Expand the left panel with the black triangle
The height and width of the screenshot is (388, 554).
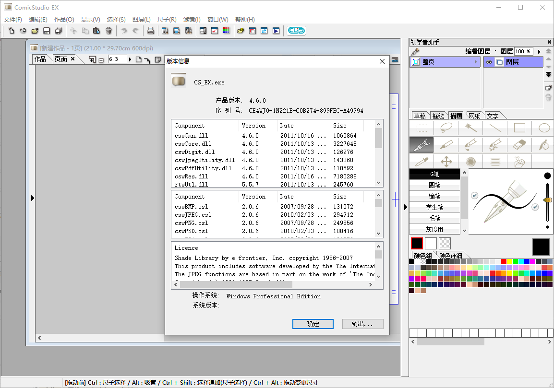pyautogui.click(x=32, y=198)
